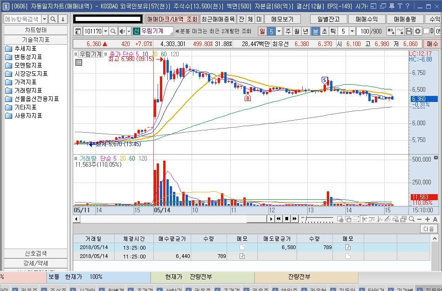Click left arrow of chart horizontal scrollbar
This screenshot has height=291, width=442.
pos(76,219)
